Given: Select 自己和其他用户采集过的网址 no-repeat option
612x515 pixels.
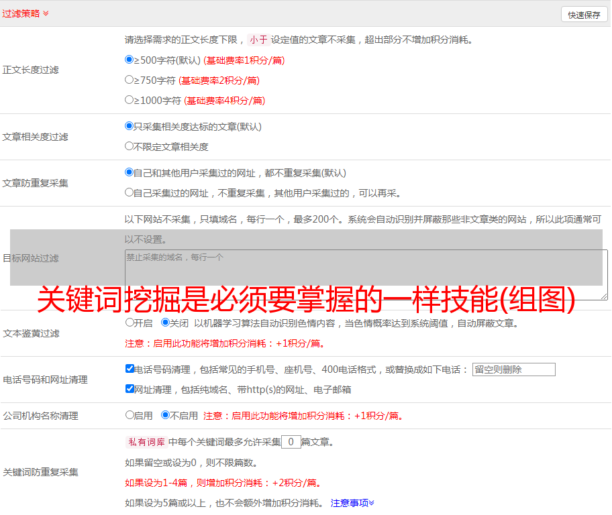Looking at the screenshot, I should tap(130, 172).
